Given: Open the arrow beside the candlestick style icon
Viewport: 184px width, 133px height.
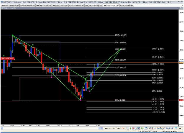Looking at the screenshot, I should pyautogui.click(x=125, y=128).
